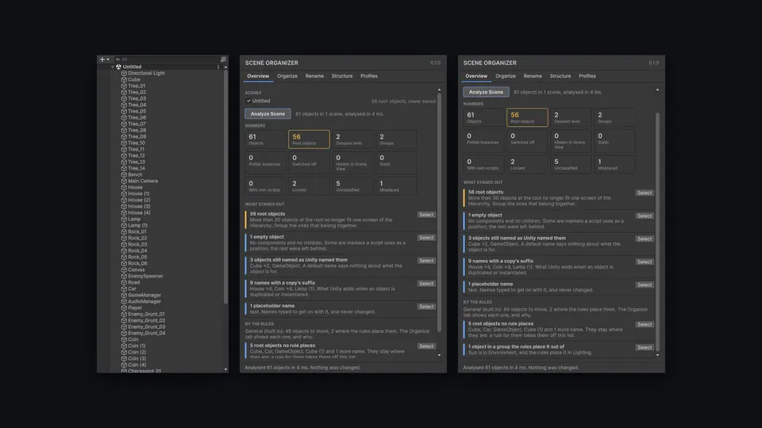
Task: Click the cube icon beside Canvas
Action: [124, 269]
